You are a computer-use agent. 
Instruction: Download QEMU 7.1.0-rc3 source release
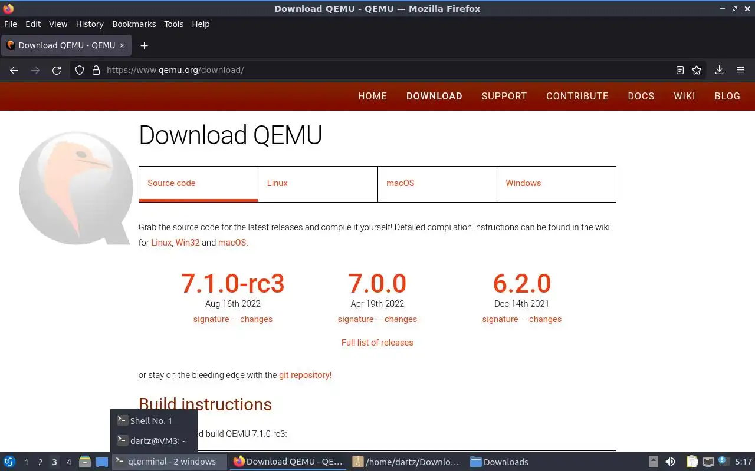pyautogui.click(x=233, y=283)
